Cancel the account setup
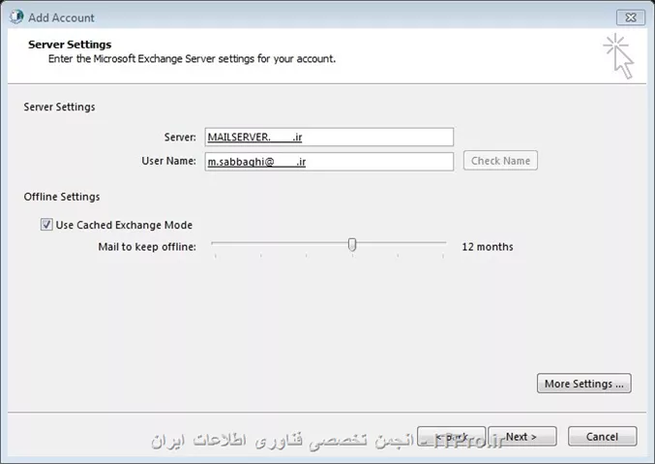Screen dimensions: 655x464 coord(602,437)
